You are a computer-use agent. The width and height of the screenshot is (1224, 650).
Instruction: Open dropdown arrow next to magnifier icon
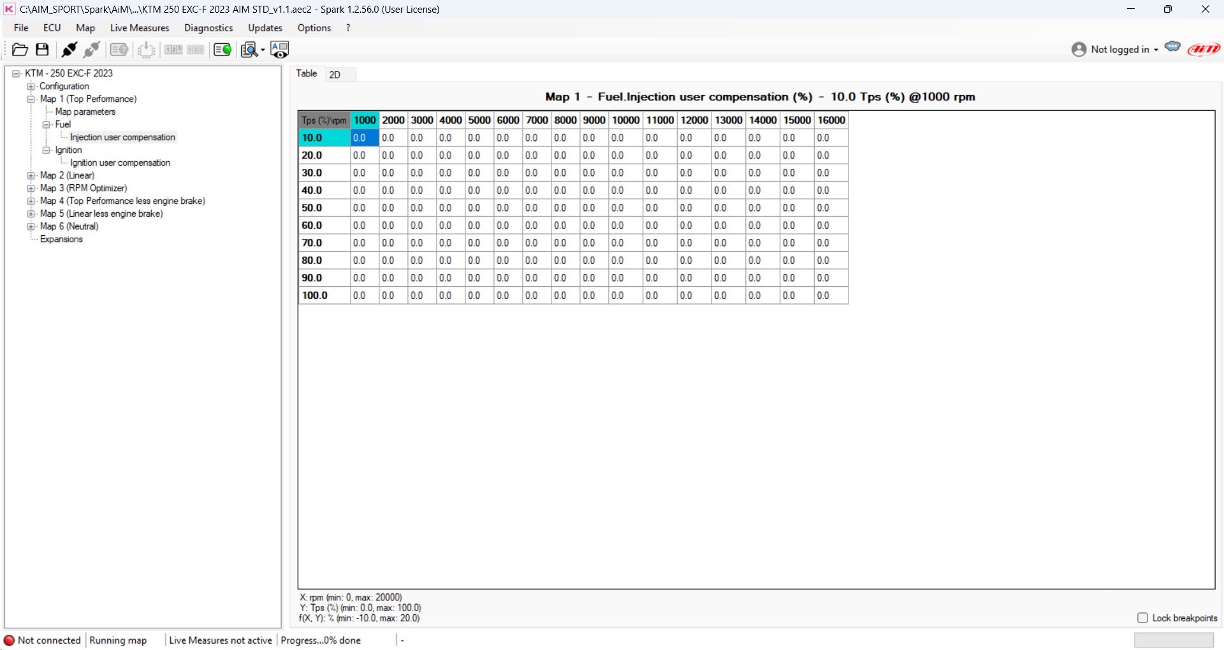263,50
